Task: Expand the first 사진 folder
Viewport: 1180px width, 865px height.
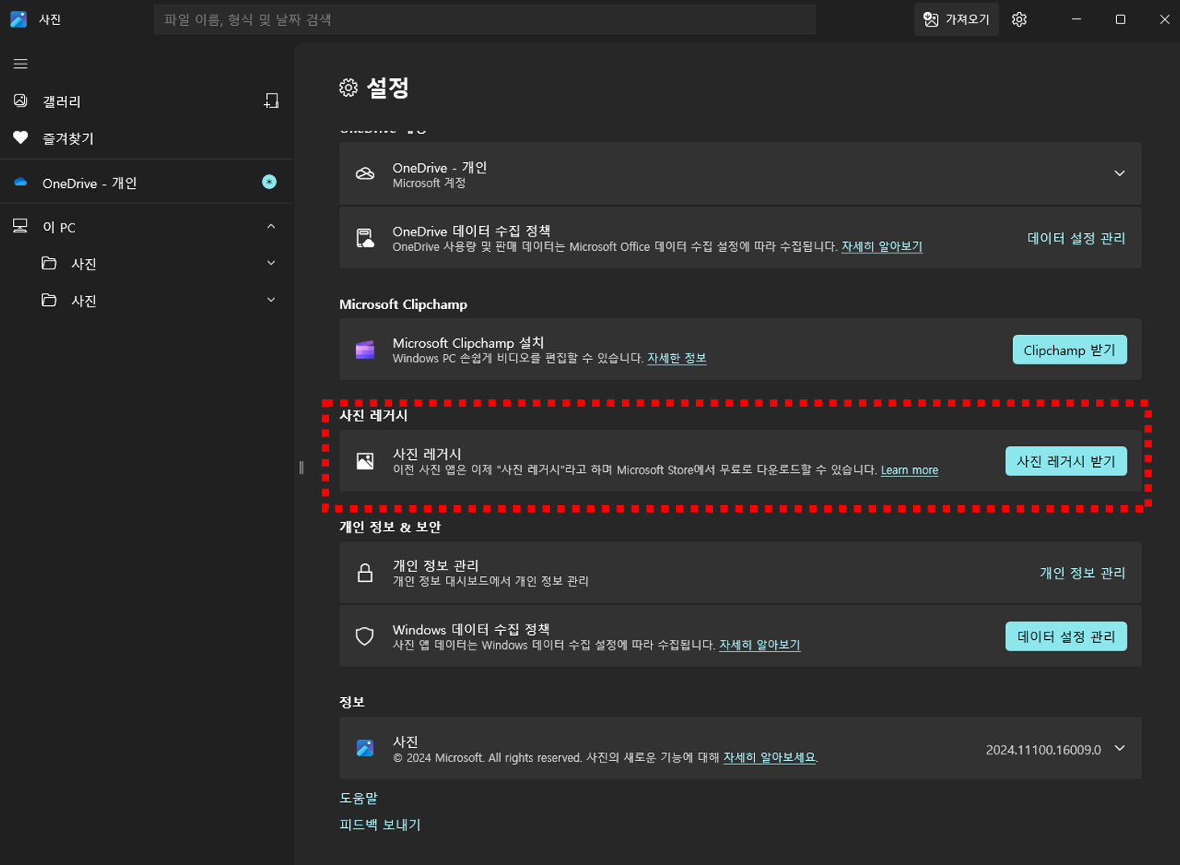Action: [271, 263]
